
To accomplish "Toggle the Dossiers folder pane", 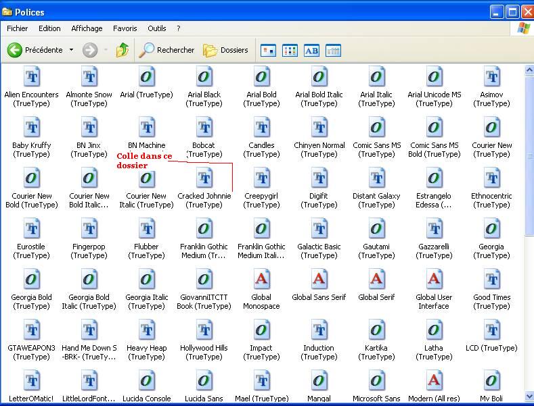I will (225, 50).
